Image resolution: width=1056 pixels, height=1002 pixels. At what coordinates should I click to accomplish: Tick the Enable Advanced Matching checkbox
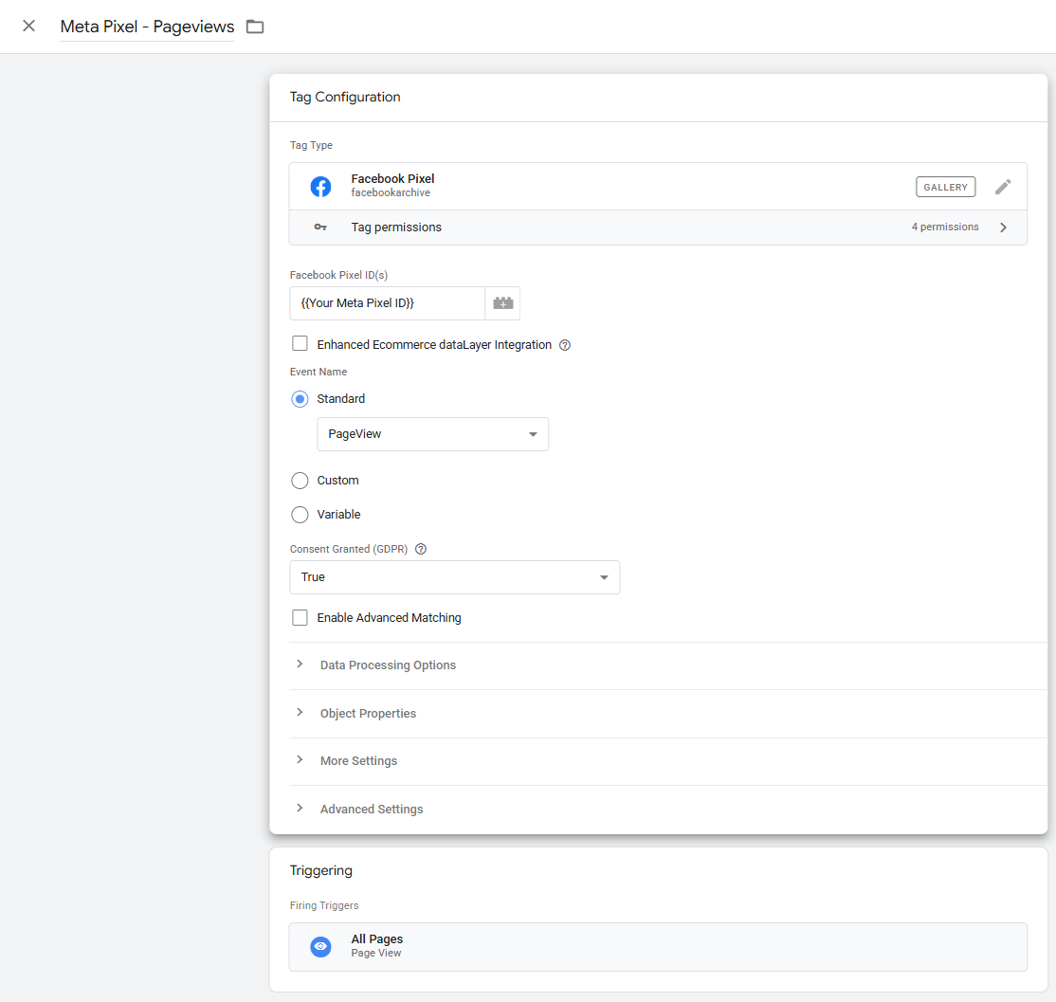tap(300, 617)
